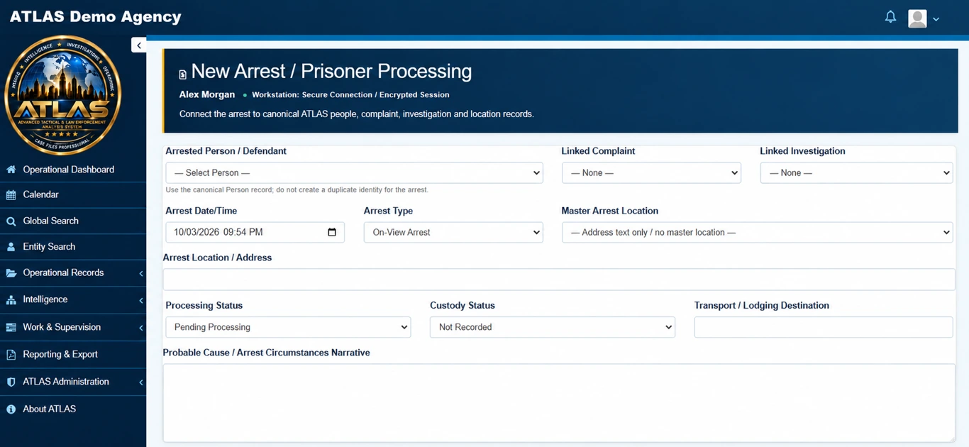Click the Arrest Date/Time field

pyautogui.click(x=255, y=232)
